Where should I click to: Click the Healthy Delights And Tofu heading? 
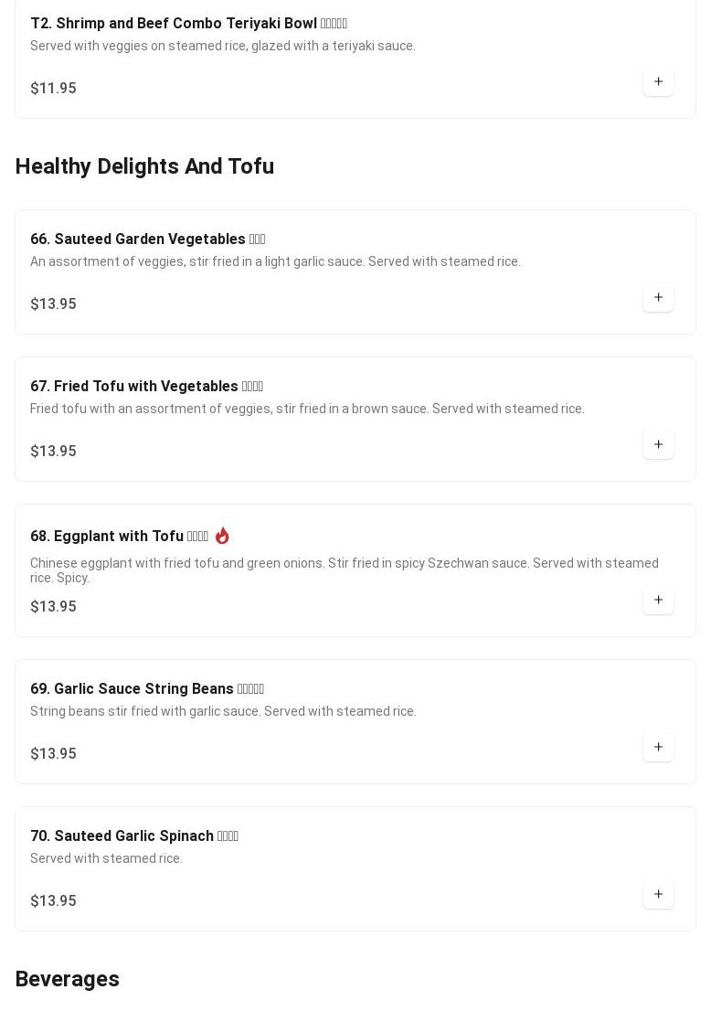[144, 166]
